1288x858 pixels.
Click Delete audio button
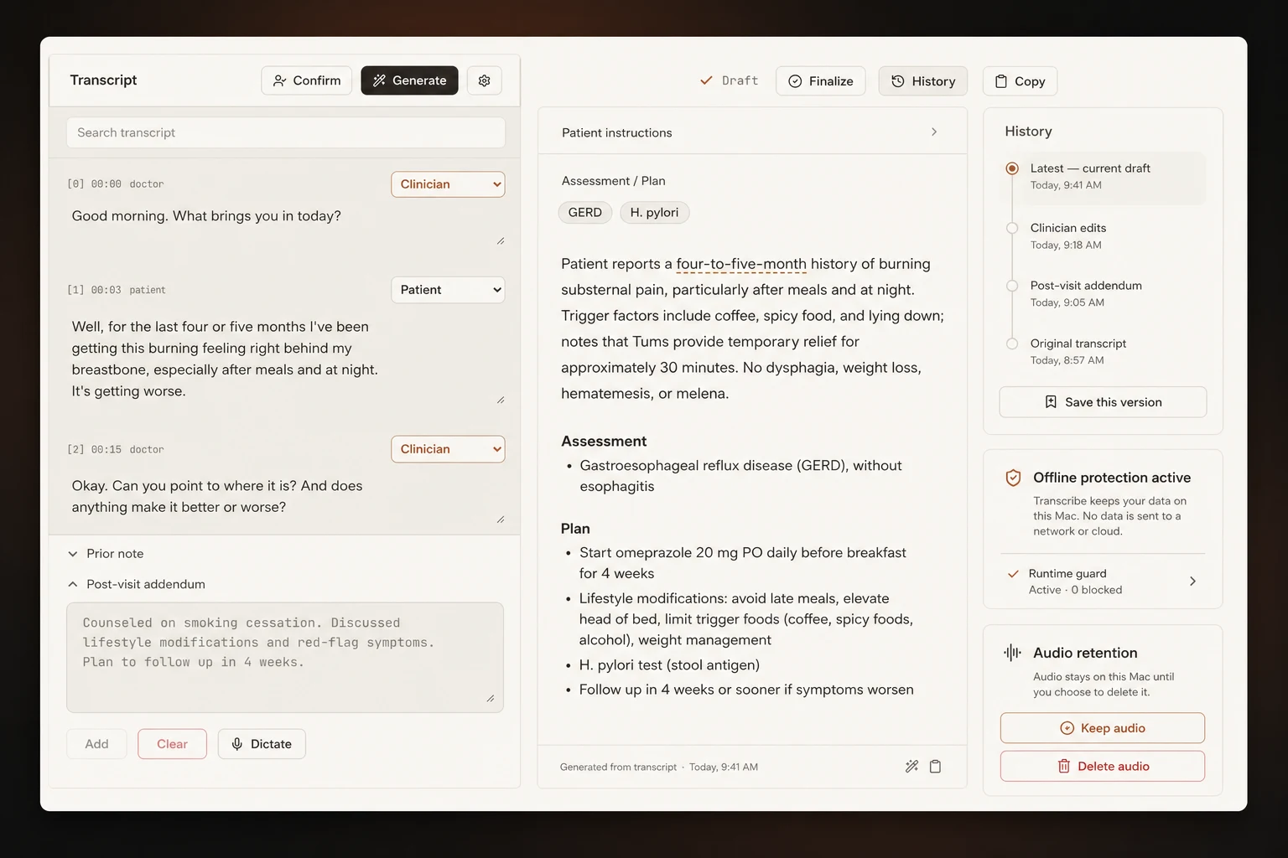tap(1103, 766)
